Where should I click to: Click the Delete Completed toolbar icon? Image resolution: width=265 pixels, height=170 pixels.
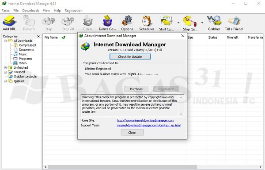tap(107, 23)
